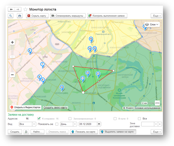Go forward with the right arrow button

click(18, 9)
